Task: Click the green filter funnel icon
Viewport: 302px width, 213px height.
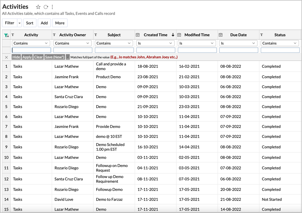Action: click(6, 35)
